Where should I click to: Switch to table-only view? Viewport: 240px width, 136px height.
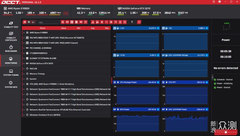pyautogui.click(x=29, y=22)
